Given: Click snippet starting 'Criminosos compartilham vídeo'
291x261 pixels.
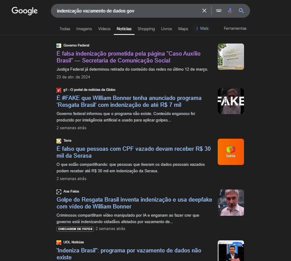Looking at the screenshot, I should point(128,218).
